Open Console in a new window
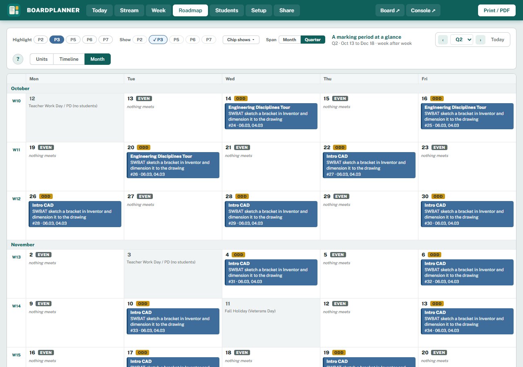This screenshot has width=523, height=367. [423, 10]
